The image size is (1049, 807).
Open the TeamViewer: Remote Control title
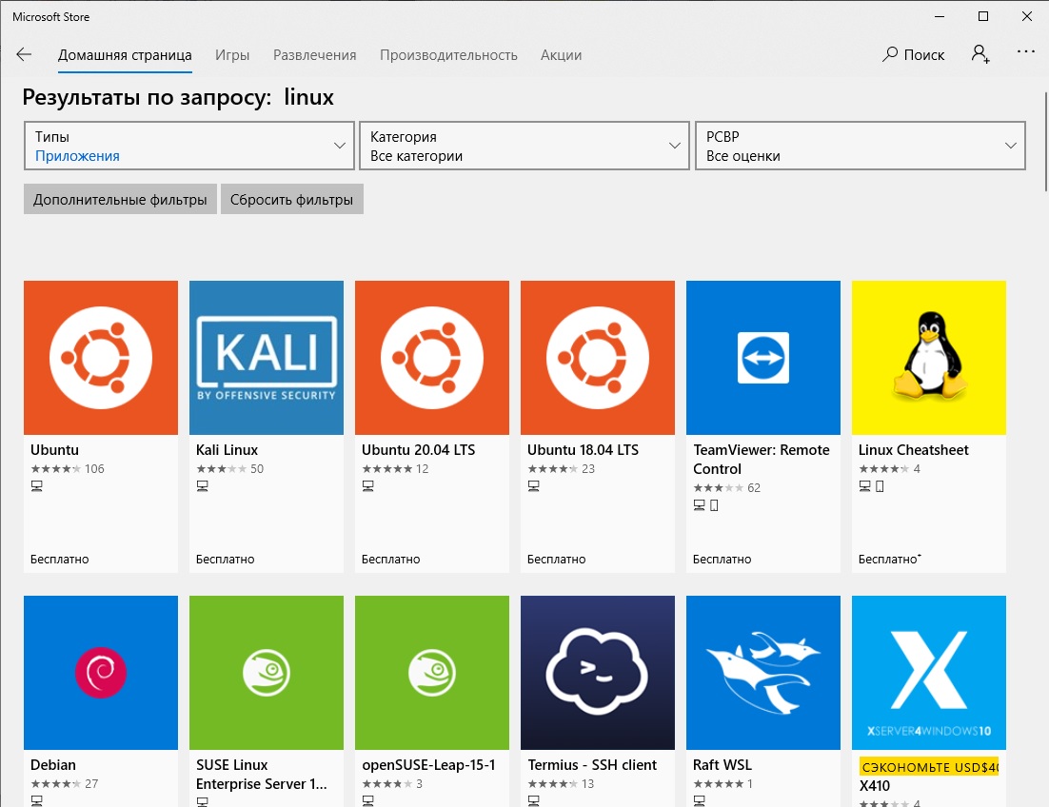tap(762, 460)
